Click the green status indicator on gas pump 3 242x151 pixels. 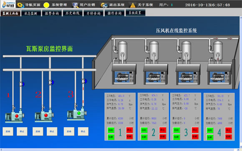(x=79, y=113)
